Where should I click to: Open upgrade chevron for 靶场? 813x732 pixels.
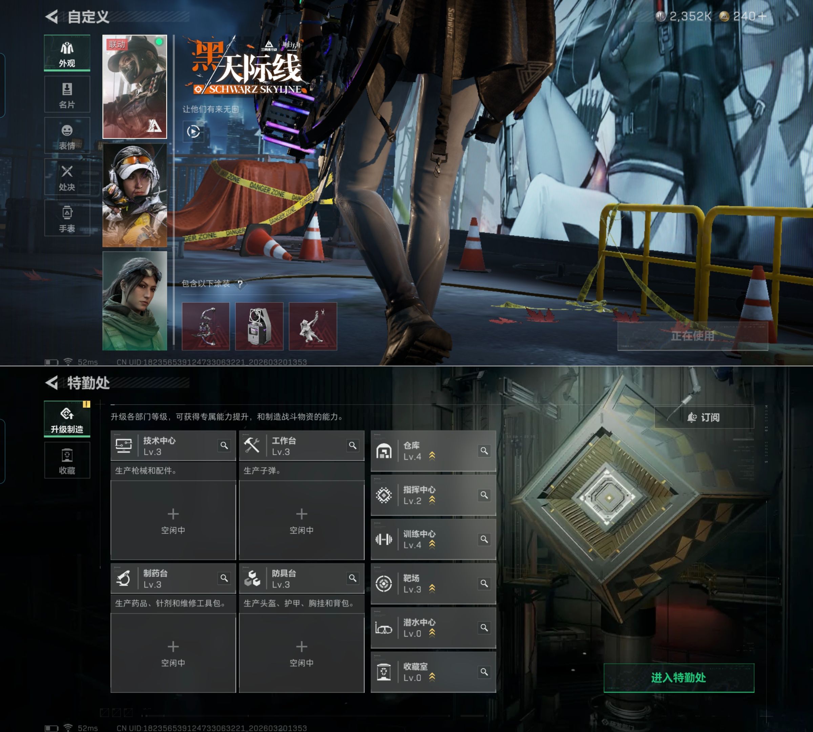(432, 588)
